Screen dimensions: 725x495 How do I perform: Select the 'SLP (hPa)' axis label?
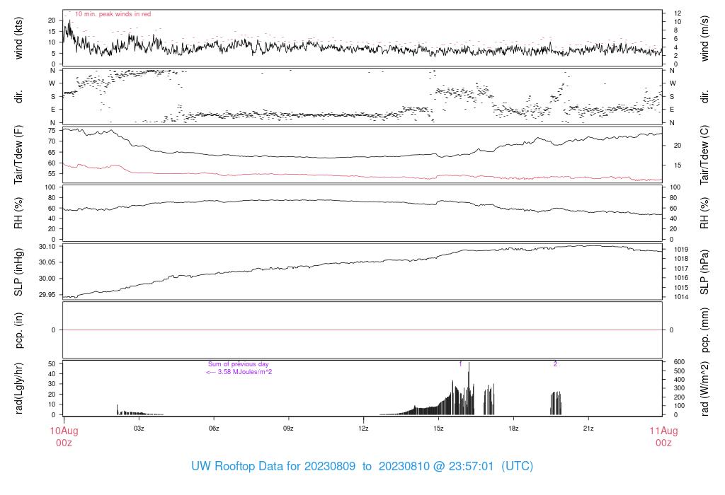pos(704,272)
